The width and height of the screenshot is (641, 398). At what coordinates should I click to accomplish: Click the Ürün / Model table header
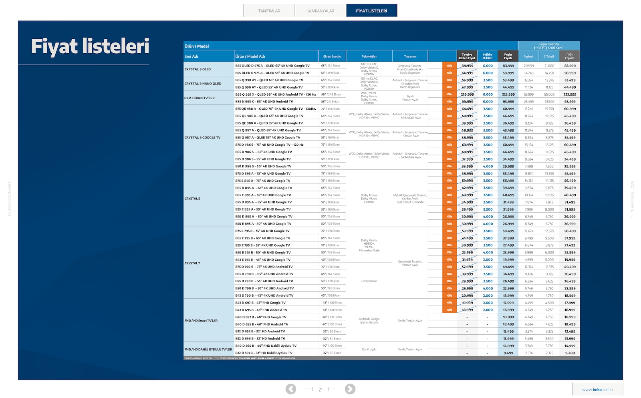click(197, 46)
